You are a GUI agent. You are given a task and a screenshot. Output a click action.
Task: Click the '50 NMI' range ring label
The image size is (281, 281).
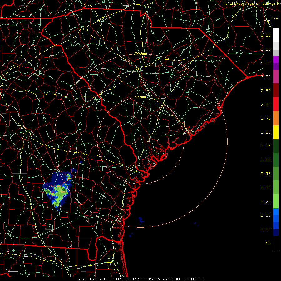(x=141, y=97)
